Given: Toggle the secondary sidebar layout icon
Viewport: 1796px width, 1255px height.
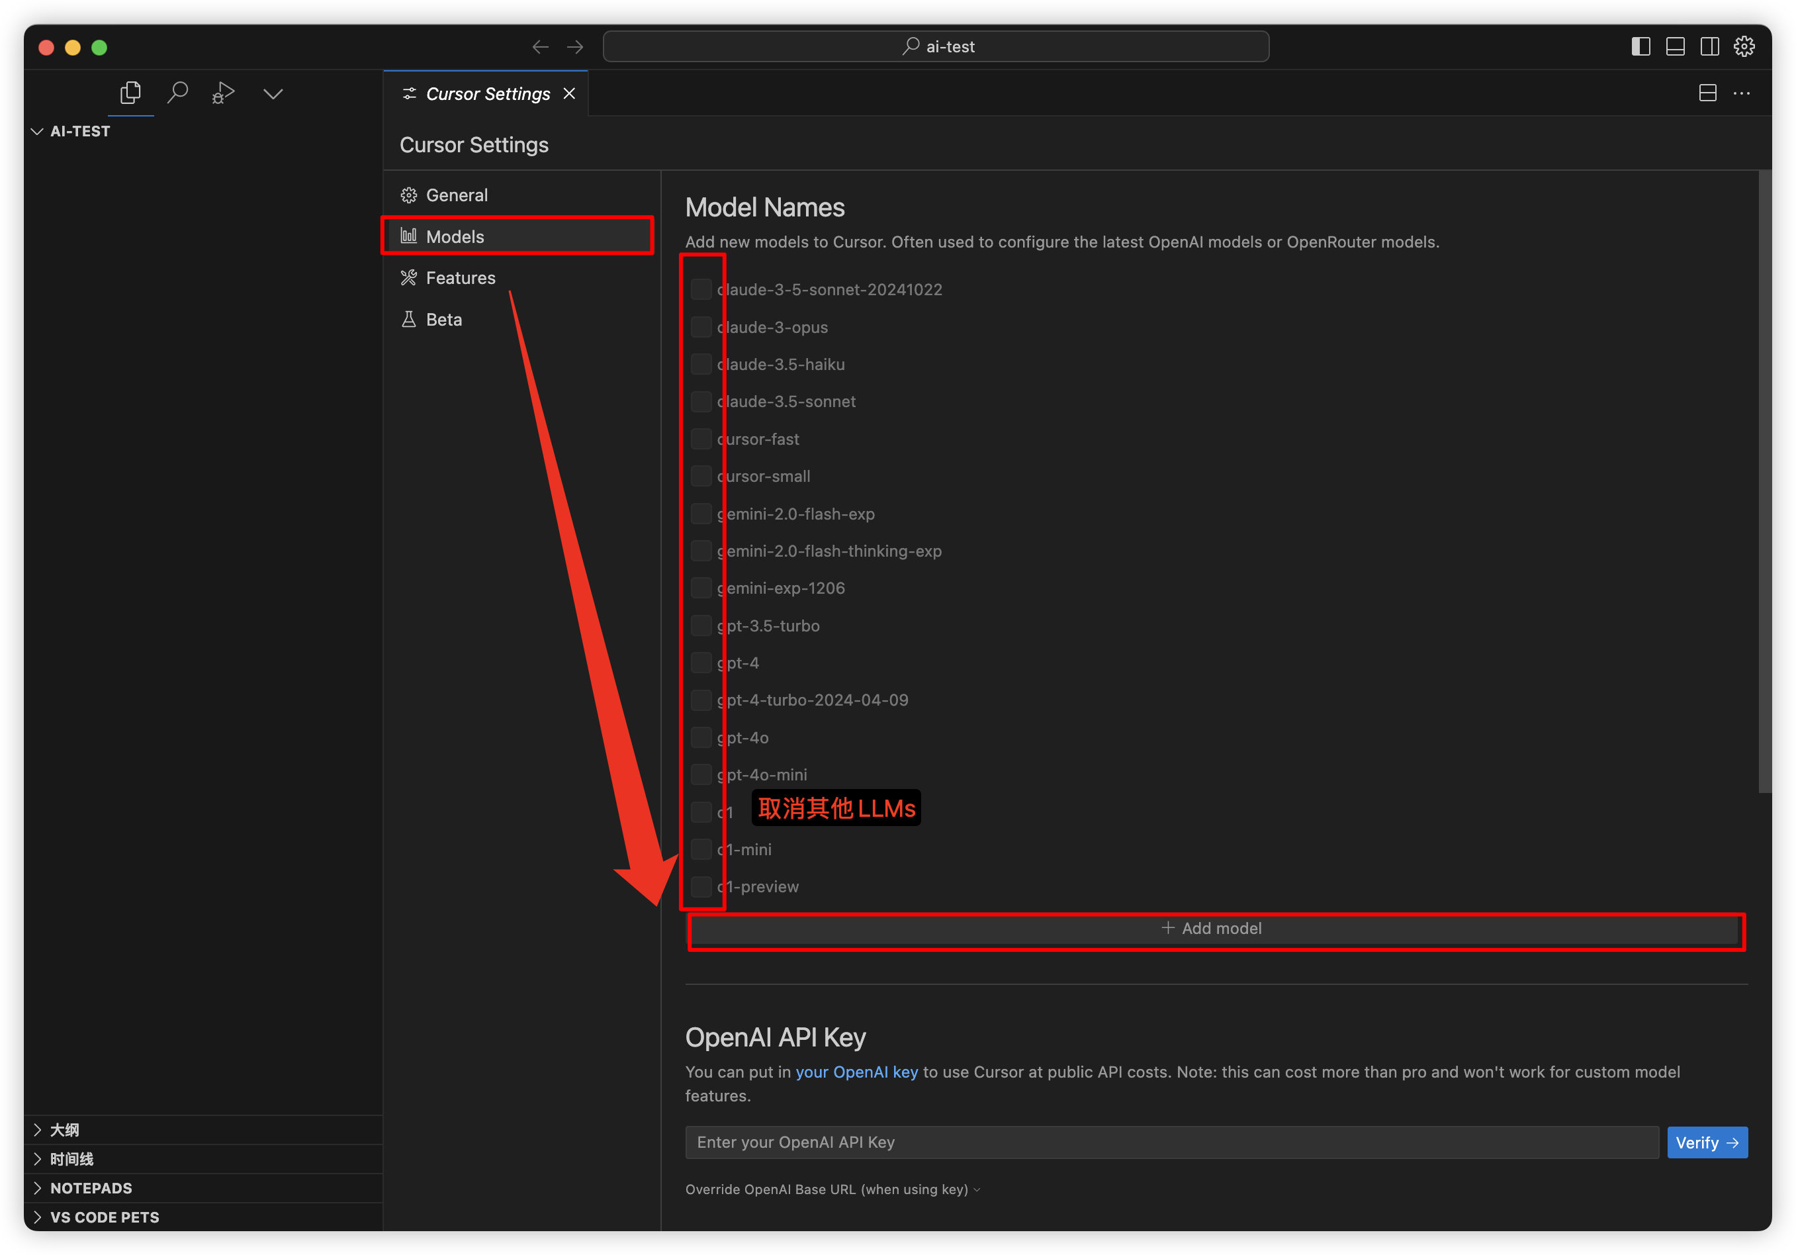Looking at the screenshot, I should (x=1710, y=47).
